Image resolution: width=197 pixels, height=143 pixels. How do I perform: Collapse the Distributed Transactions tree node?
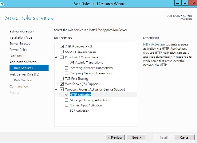(x=56, y=57)
